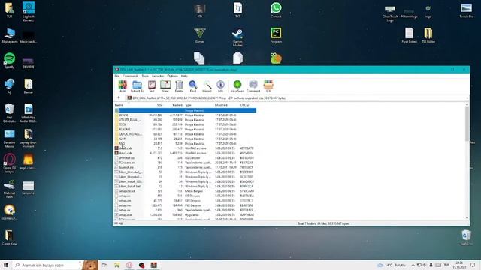Viewport: 481px width, 270px height.
Task: Select the highlighted parent folder row
Action: coord(186,110)
